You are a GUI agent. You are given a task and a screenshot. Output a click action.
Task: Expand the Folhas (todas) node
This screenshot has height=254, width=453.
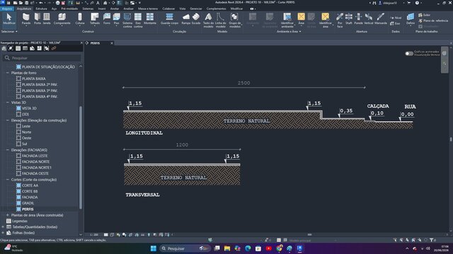(3, 233)
